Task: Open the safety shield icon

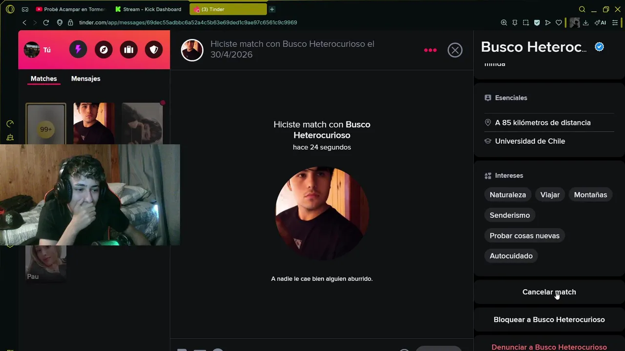Action: coord(154,50)
